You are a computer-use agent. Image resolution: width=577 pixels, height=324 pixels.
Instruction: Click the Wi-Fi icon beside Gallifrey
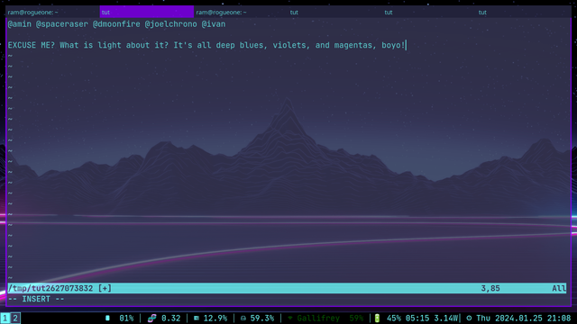[x=290, y=318]
